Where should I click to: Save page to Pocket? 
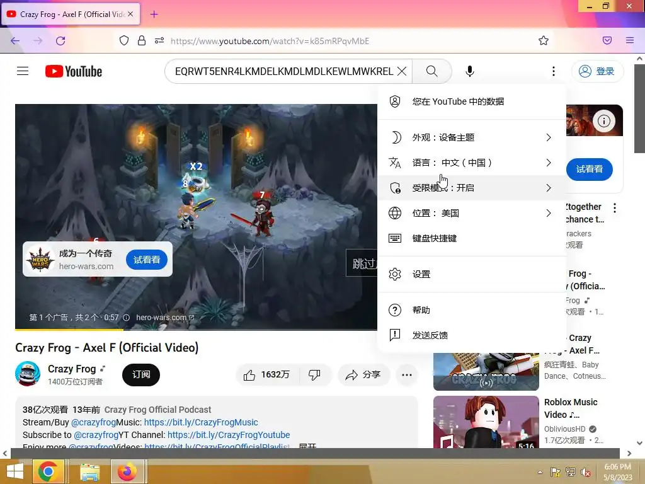tap(607, 40)
